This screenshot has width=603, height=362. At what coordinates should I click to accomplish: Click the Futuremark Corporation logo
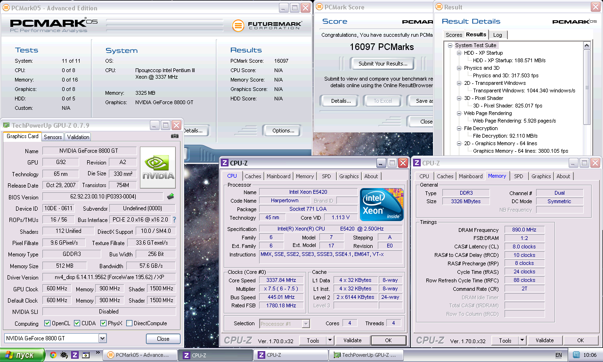click(x=267, y=25)
